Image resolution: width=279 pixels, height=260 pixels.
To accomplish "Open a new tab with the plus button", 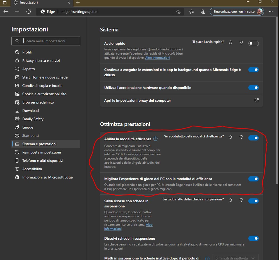I will tap(78, 3).
